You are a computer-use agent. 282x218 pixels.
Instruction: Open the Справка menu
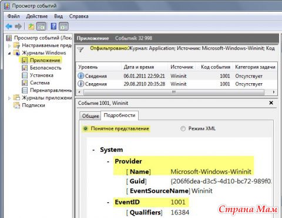(x=79, y=16)
